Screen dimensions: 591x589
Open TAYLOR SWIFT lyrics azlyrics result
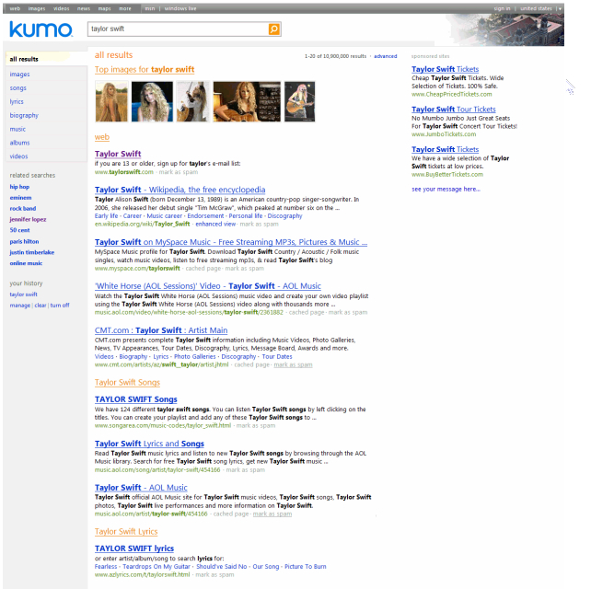coord(134,549)
